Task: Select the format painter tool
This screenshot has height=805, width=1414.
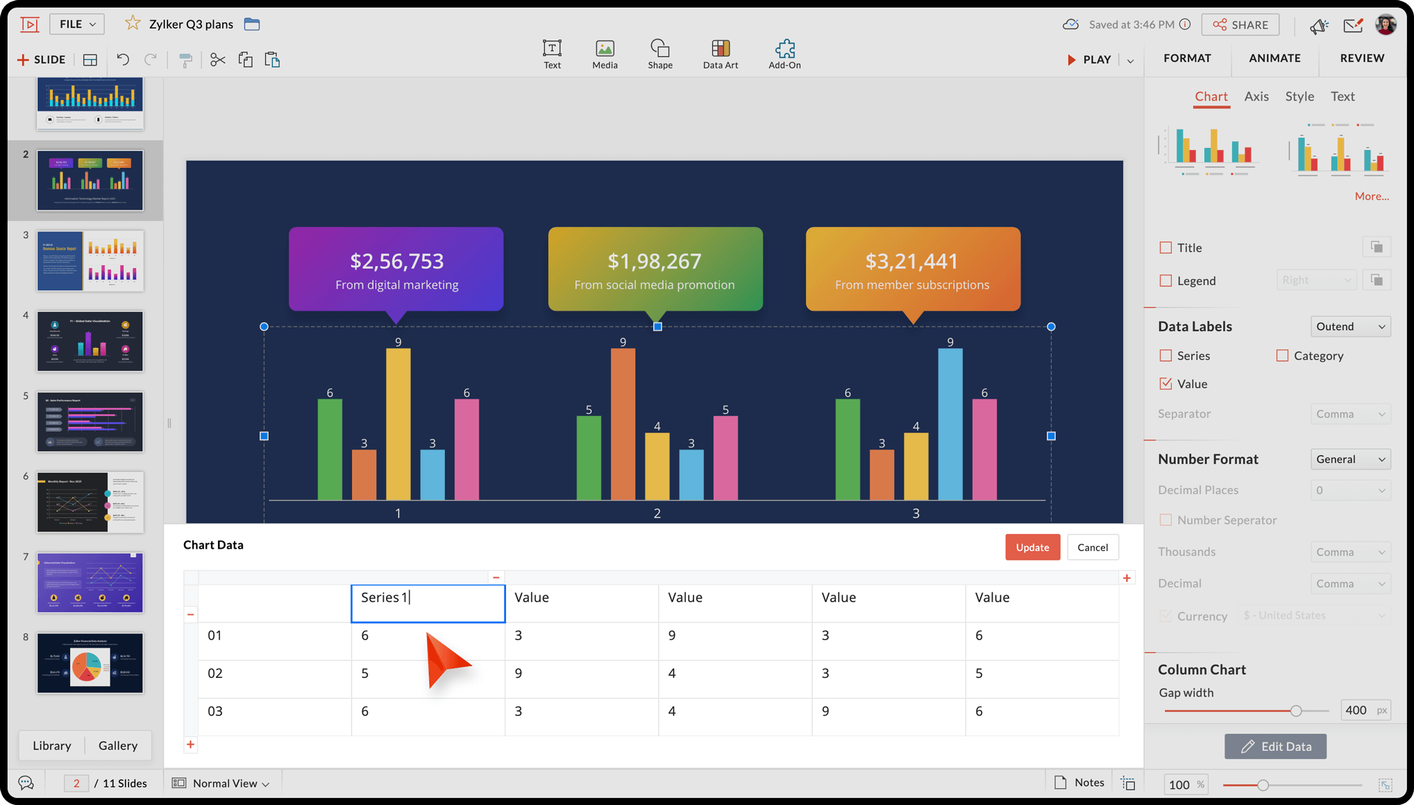Action: tap(185, 60)
